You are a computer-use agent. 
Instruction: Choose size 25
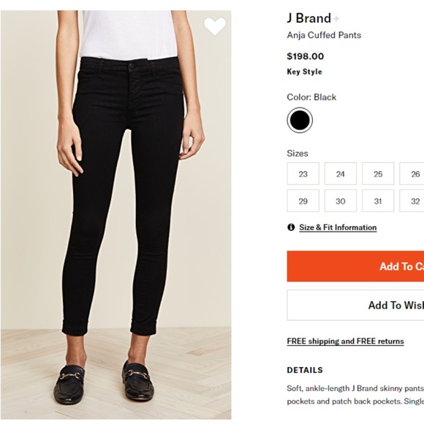tap(378, 173)
